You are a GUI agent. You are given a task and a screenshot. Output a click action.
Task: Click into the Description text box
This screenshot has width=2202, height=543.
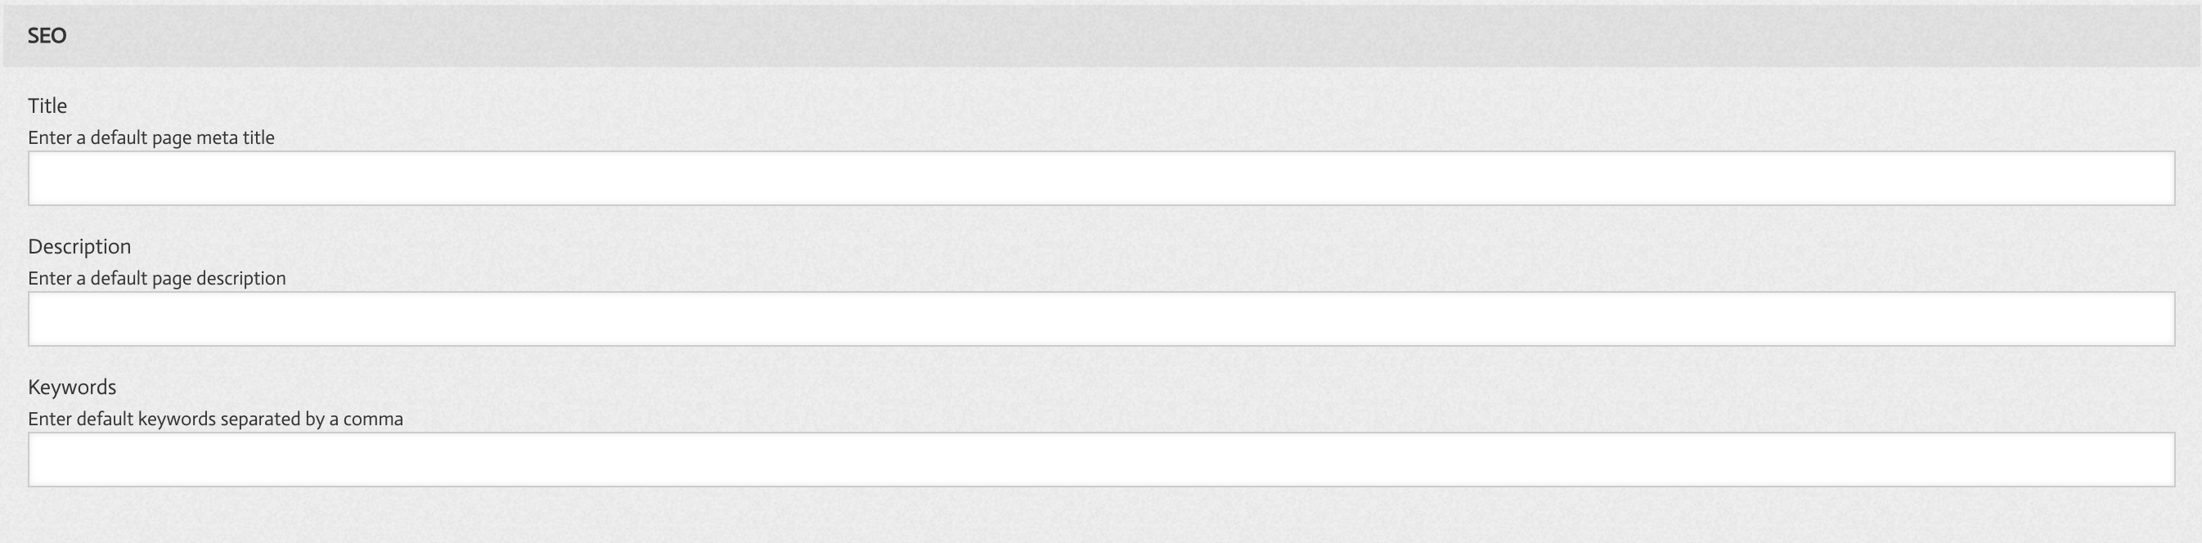click(1101, 319)
